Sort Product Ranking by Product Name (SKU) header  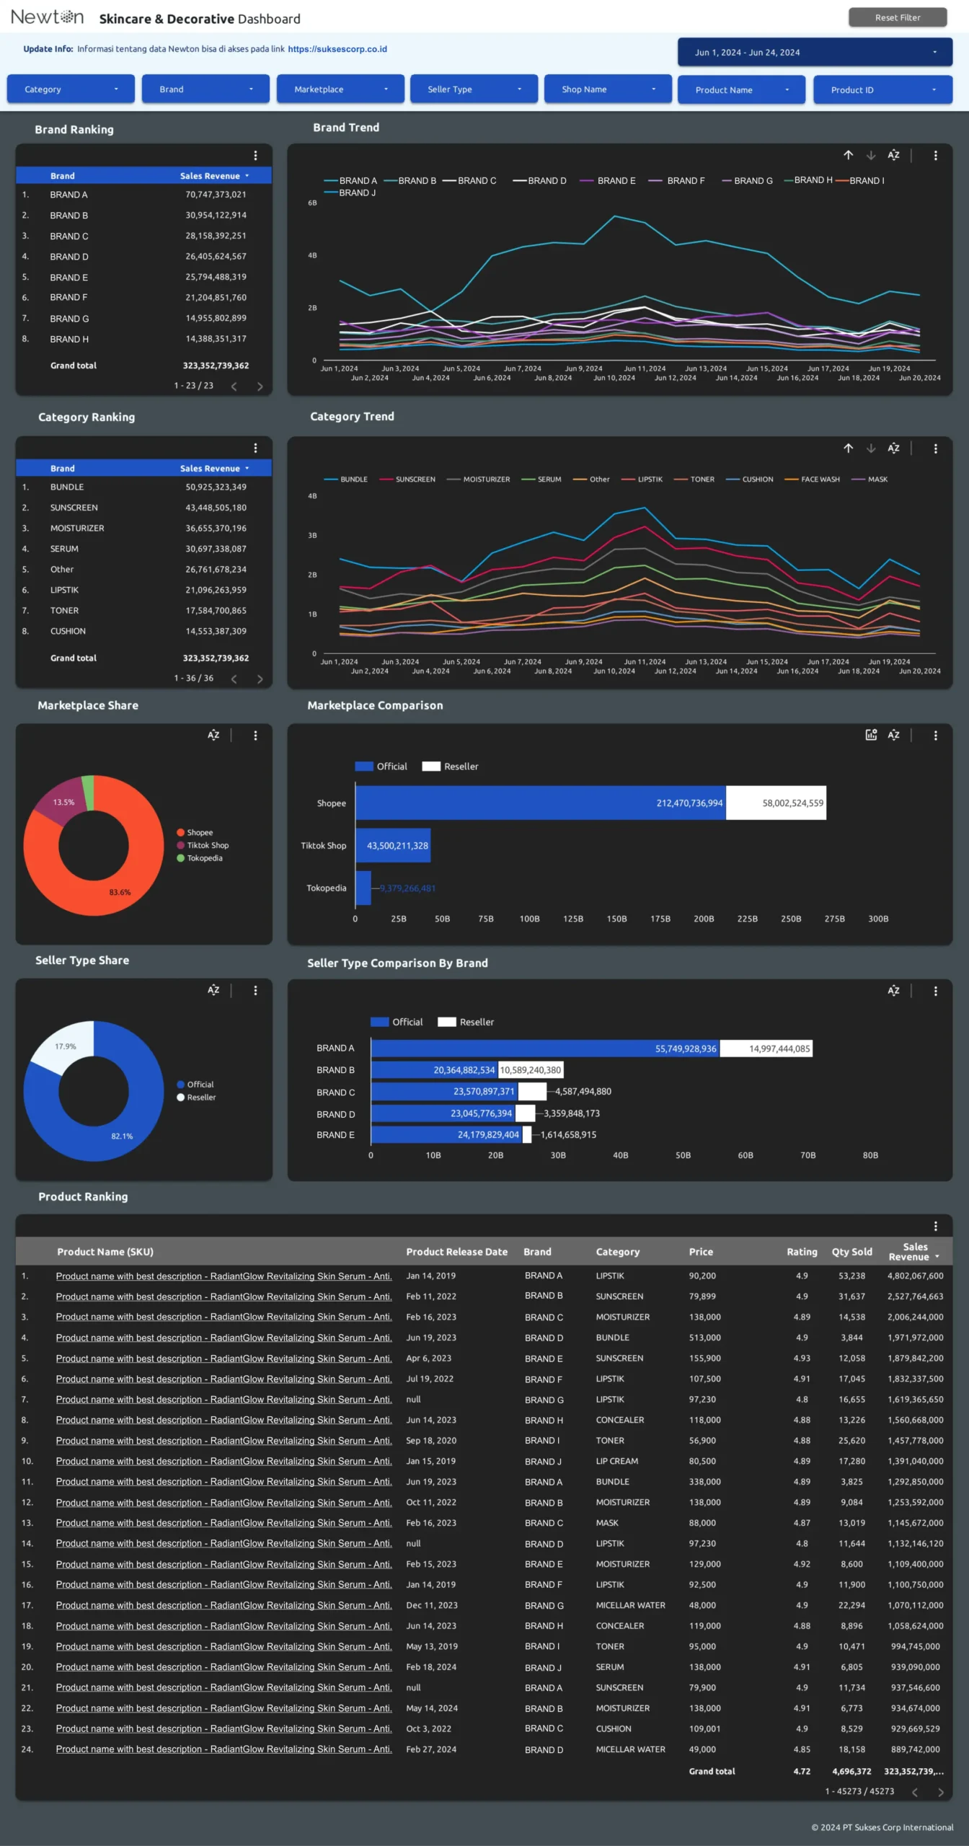click(x=105, y=1252)
